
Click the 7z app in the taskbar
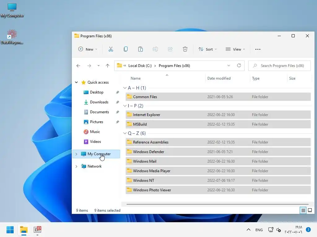(37, 230)
